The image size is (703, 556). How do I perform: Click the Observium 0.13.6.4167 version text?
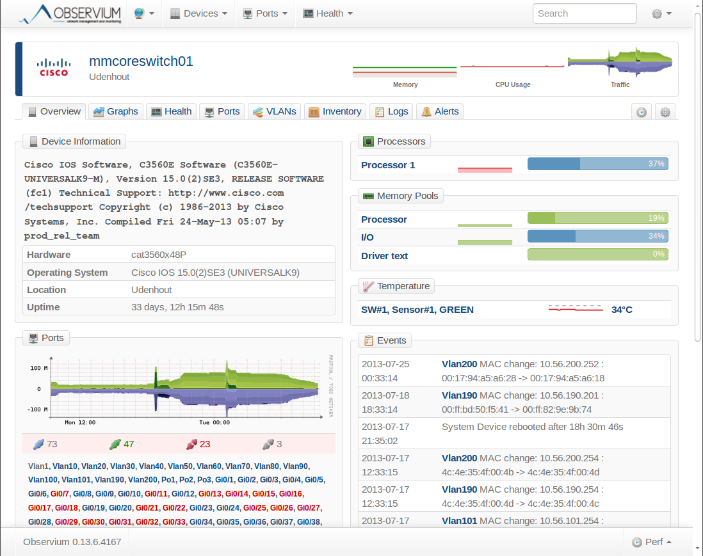click(x=72, y=542)
